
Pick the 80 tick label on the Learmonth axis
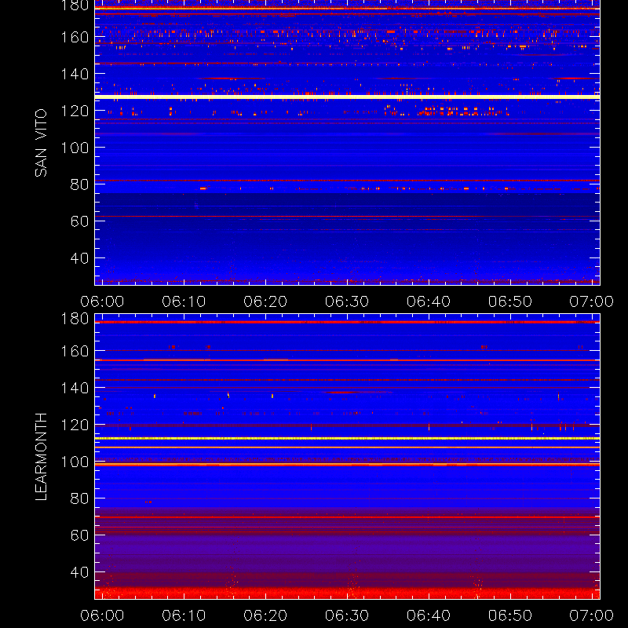click(x=79, y=498)
